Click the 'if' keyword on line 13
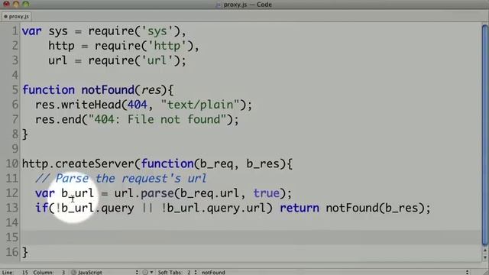 pyautogui.click(x=41, y=208)
